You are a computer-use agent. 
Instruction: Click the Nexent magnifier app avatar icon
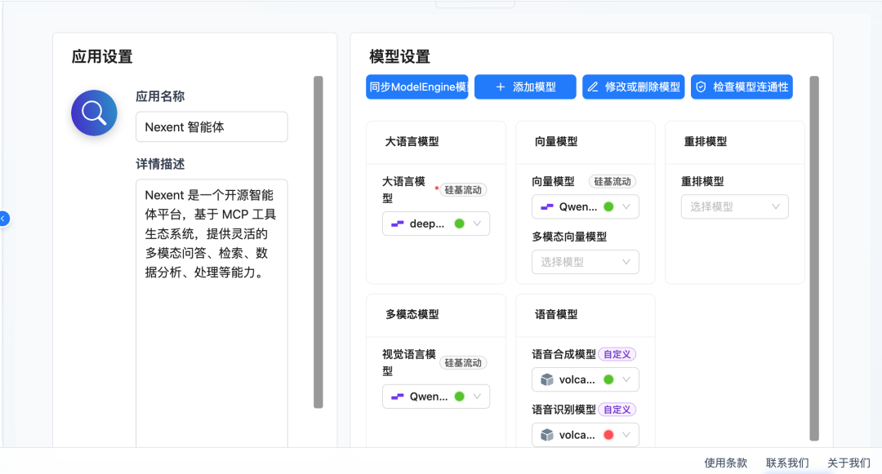(x=94, y=113)
